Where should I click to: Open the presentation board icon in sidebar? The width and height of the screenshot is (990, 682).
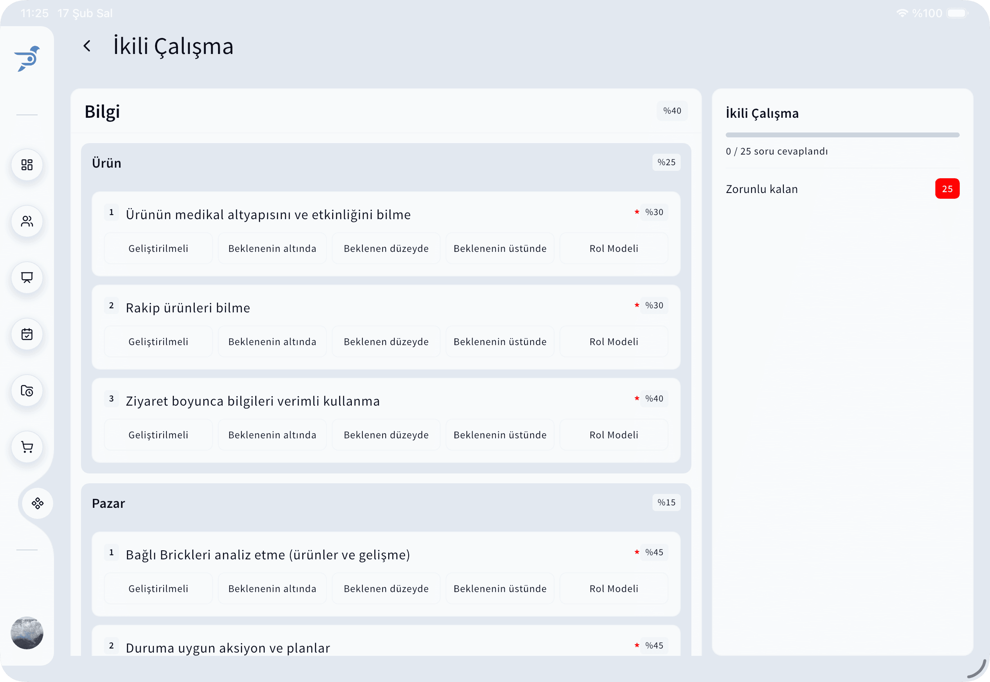[x=27, y=278]
